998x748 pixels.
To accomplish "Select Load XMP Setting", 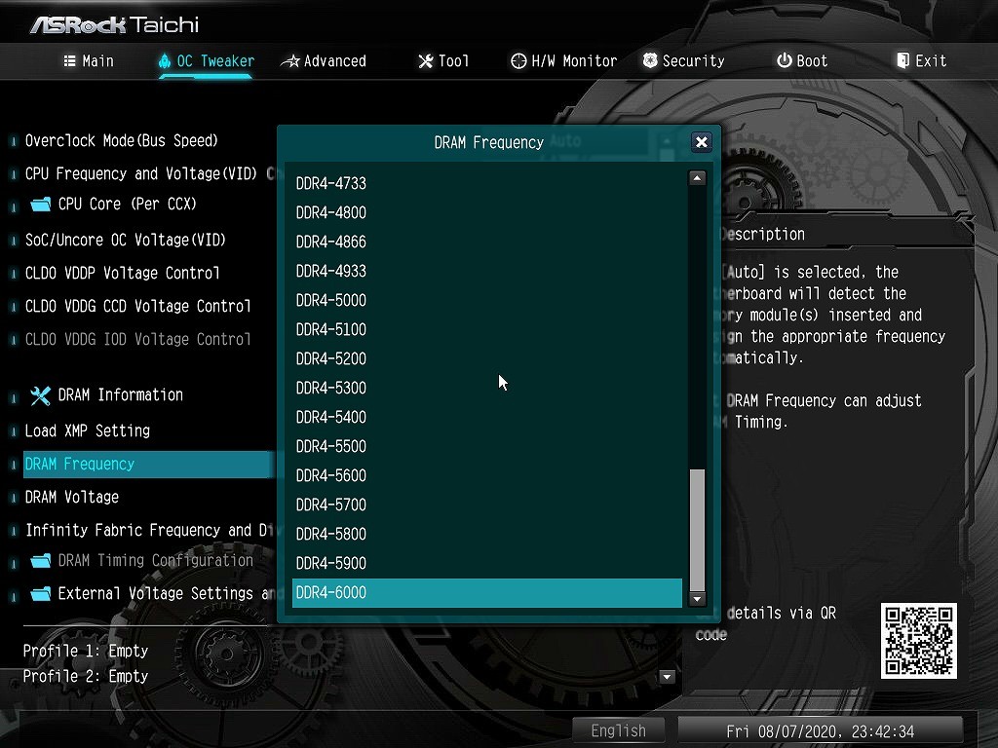I will click(87, 430).
